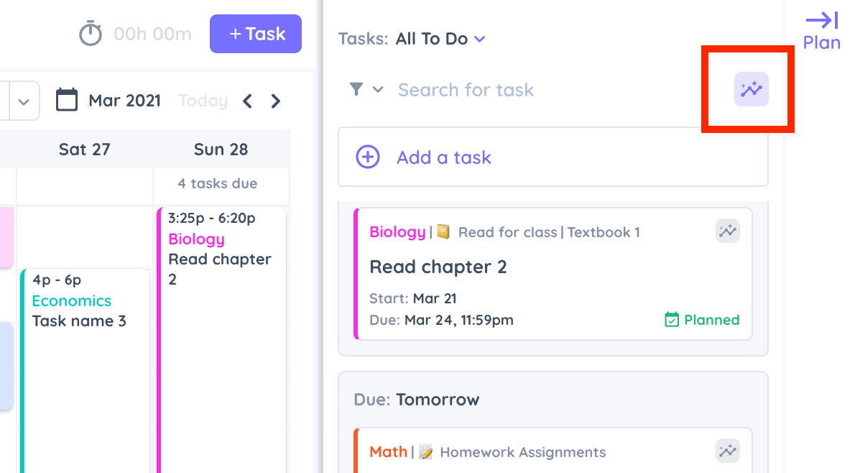Screen dimensions: 855x473
Task: Click the Due: Tomorrow section header
Action: point(417,400)
